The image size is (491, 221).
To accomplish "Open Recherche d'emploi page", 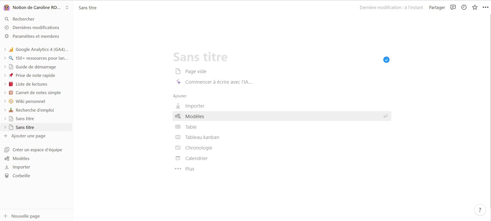I will pos(35,110).
